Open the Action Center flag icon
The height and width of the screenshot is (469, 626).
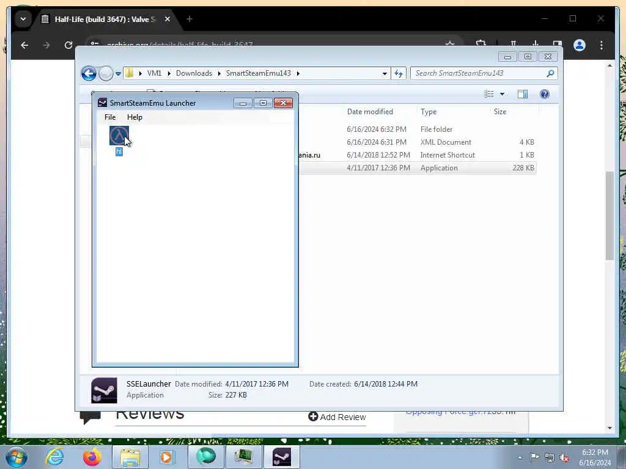pos(534,457)
